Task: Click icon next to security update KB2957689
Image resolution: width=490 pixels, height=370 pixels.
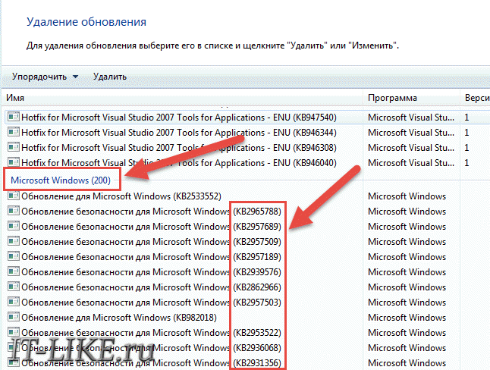Action: pyautogui.click(x=13, y=226)
